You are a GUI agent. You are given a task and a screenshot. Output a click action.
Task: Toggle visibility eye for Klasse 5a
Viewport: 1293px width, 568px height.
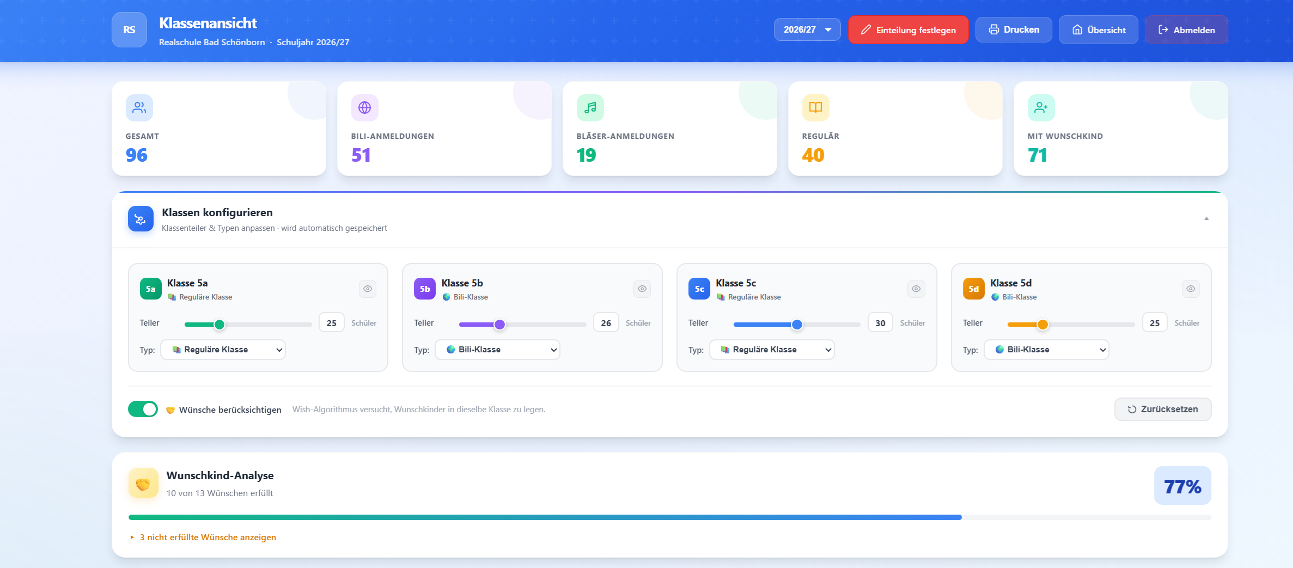coord(368,289)
